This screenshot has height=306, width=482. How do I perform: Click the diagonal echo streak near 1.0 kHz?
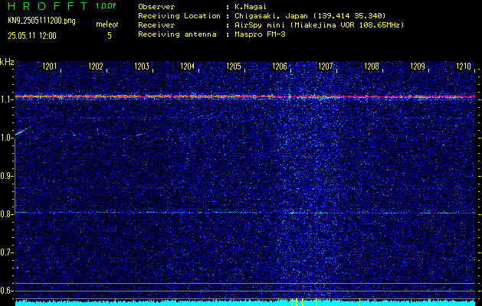21,132
